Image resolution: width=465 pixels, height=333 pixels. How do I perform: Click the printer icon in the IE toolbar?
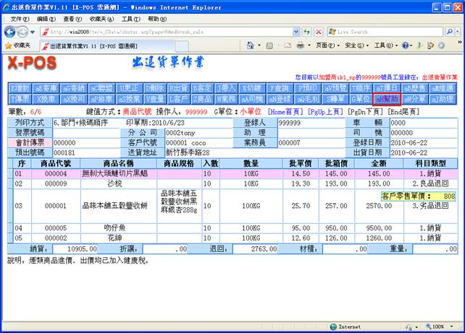tap(301, 45)
